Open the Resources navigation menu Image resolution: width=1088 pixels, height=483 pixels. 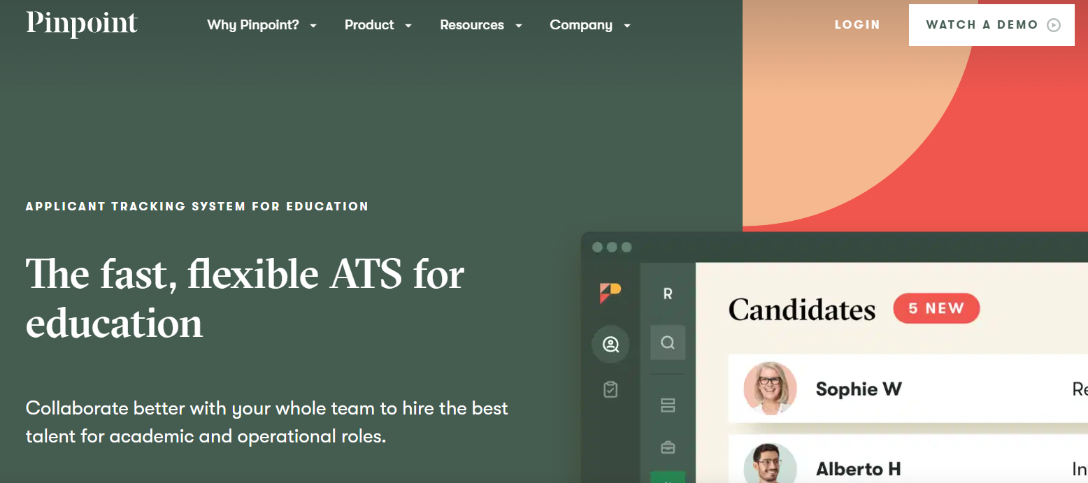pyautogui.click(x=472, y=25)
